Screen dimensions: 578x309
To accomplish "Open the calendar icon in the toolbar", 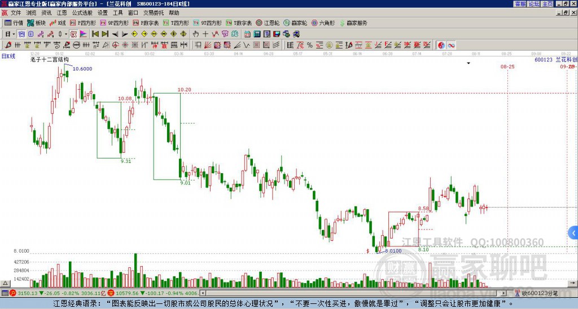I will 247,34.
